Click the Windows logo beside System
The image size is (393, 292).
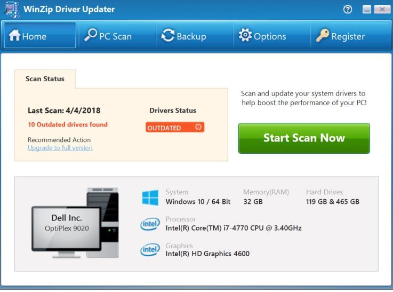(x=150, y=198)
